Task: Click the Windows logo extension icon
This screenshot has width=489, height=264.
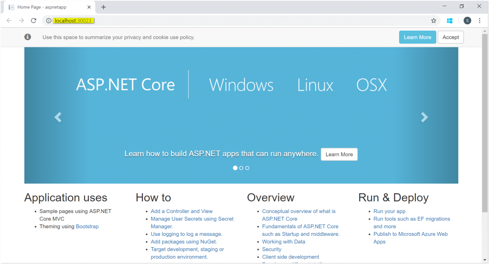Action: 449,21
